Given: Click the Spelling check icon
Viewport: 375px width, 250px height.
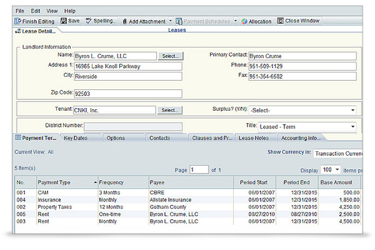Looking at the screenshot, I should (89, 21).
